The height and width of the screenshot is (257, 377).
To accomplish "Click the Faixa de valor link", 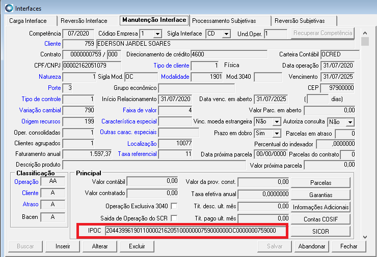I will pos(140,110).
